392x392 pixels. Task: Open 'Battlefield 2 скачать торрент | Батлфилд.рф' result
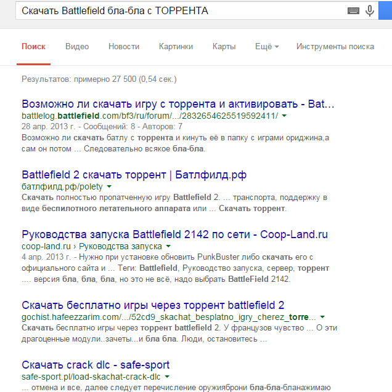point(134,175)
